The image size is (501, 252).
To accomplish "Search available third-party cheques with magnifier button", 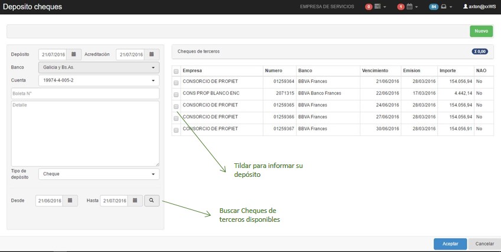I will (151, 201).
